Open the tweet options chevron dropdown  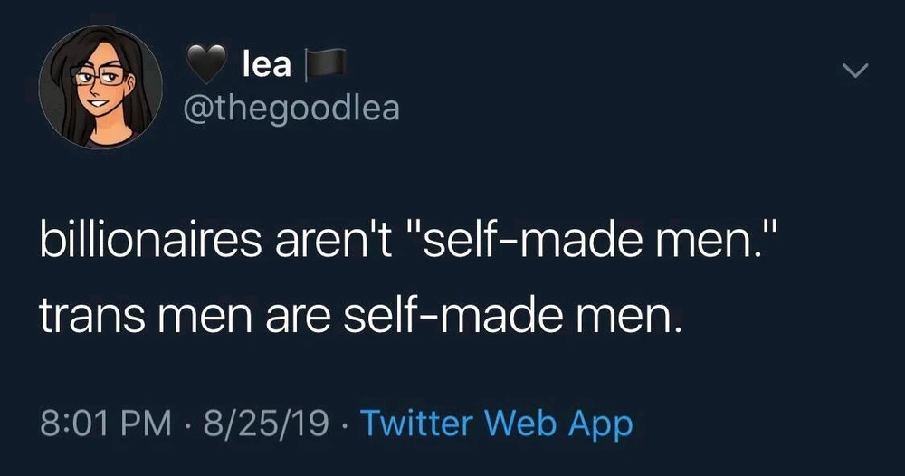(854, 71)
